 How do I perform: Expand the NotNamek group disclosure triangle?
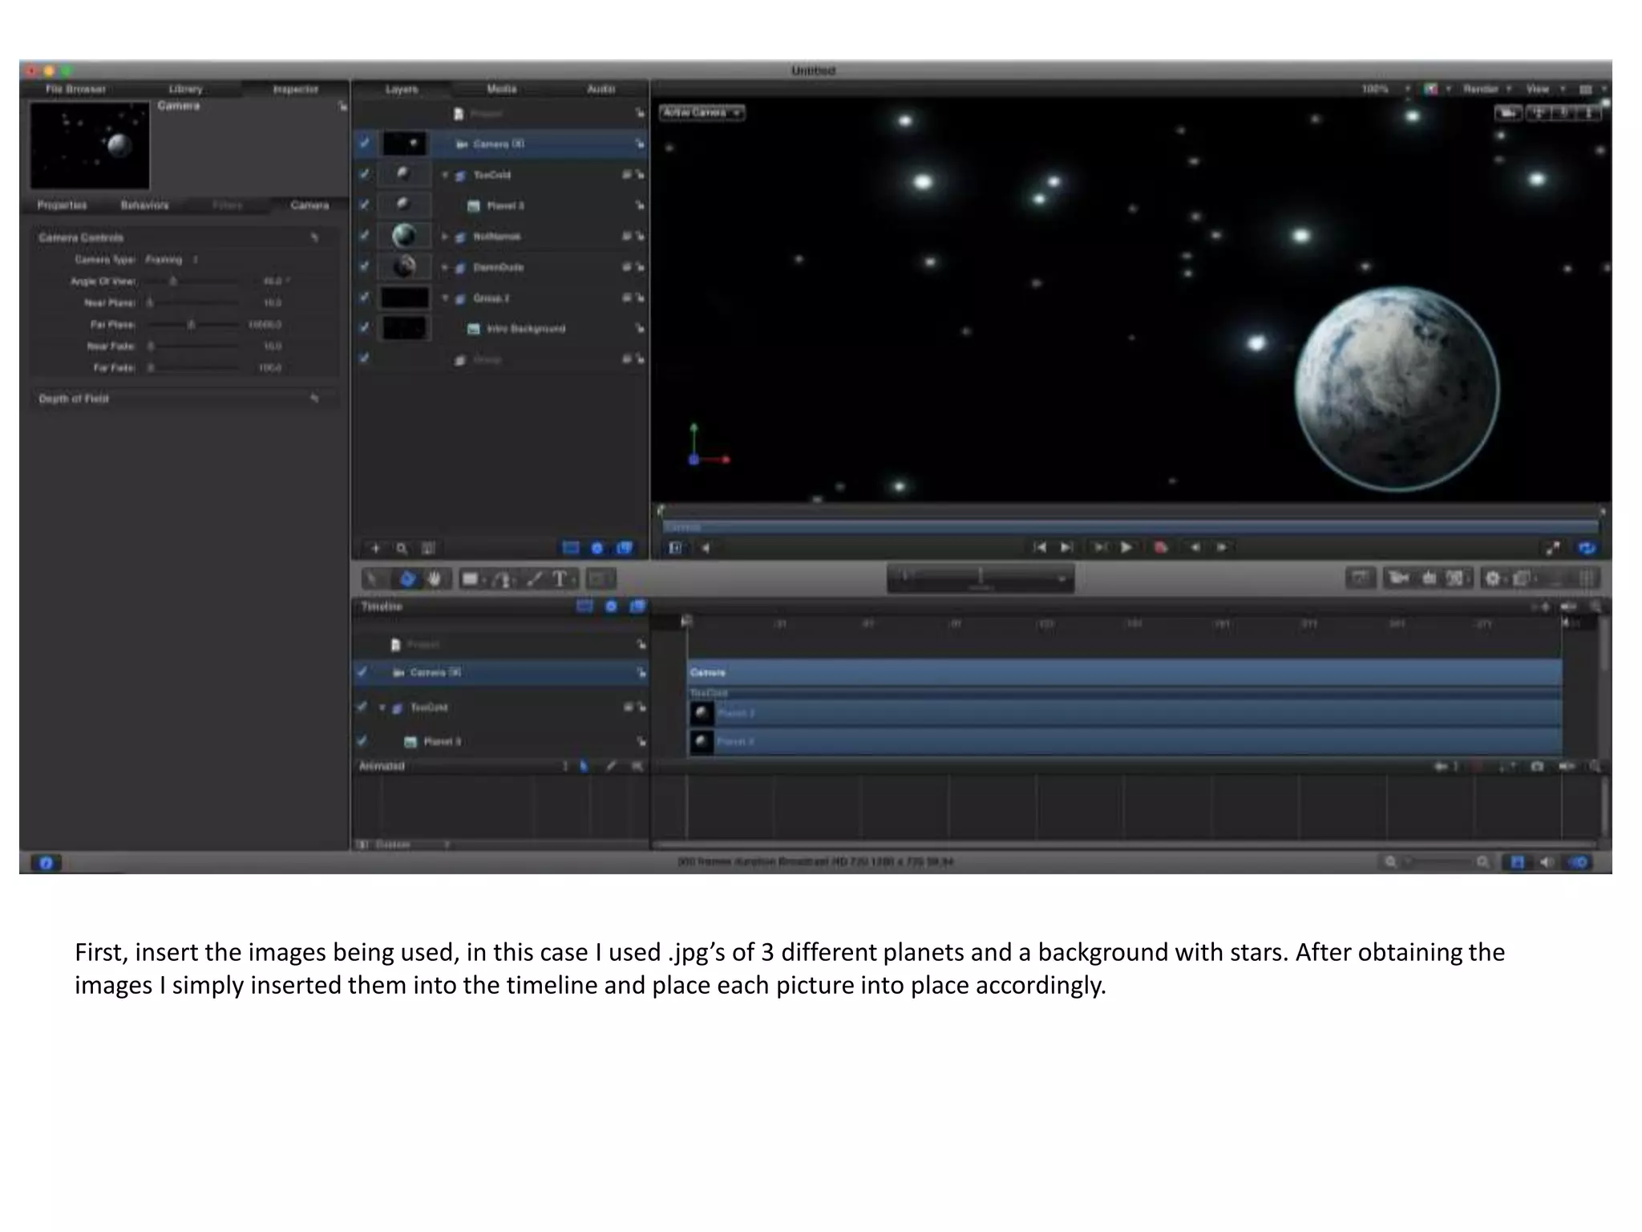pos(445,237)
